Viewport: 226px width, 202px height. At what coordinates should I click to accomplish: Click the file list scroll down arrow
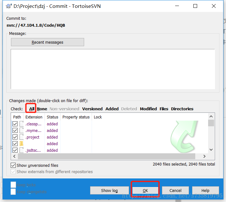click(x=211, y=150)
